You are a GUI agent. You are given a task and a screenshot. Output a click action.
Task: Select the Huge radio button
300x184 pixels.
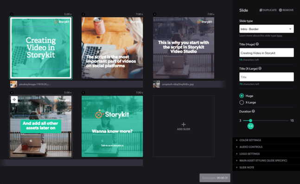242,96
